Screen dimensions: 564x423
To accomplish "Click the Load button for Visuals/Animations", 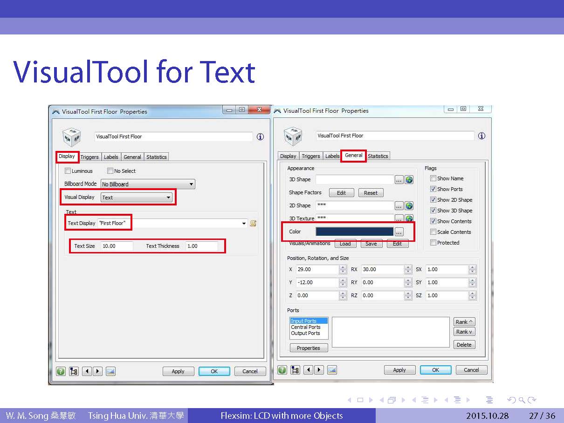I will coord(345,244).
